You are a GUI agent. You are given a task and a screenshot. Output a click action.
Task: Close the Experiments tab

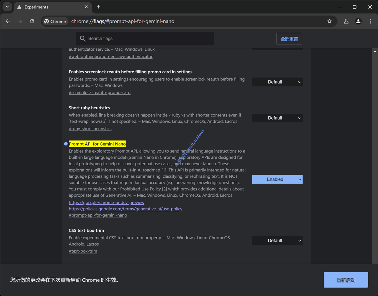86,7
